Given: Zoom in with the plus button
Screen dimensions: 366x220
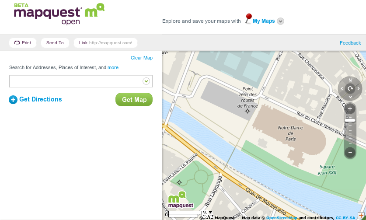Looking at the screenshot, I should (350, 108).
